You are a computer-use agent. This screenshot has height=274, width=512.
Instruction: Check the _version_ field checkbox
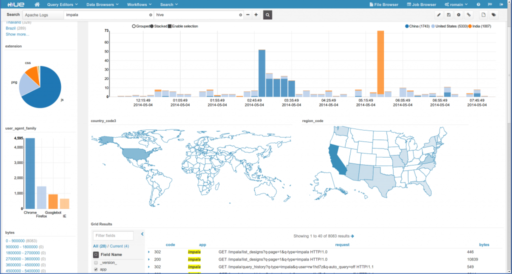click(95, 262)
